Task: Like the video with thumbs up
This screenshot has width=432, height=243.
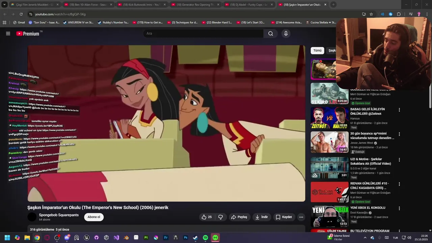Action: coord(207,217)
